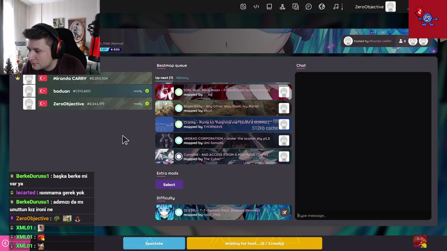This screenshot has width=447, height=251.
Task: Click owner avatar on Boom Kitty item
Action: pos(284,108)
